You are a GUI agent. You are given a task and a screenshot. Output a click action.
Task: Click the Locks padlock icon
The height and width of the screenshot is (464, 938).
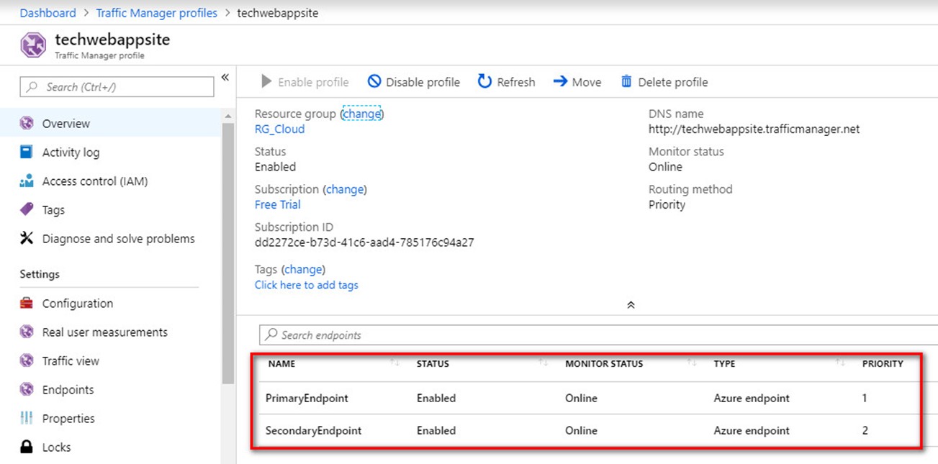(27, 447)
